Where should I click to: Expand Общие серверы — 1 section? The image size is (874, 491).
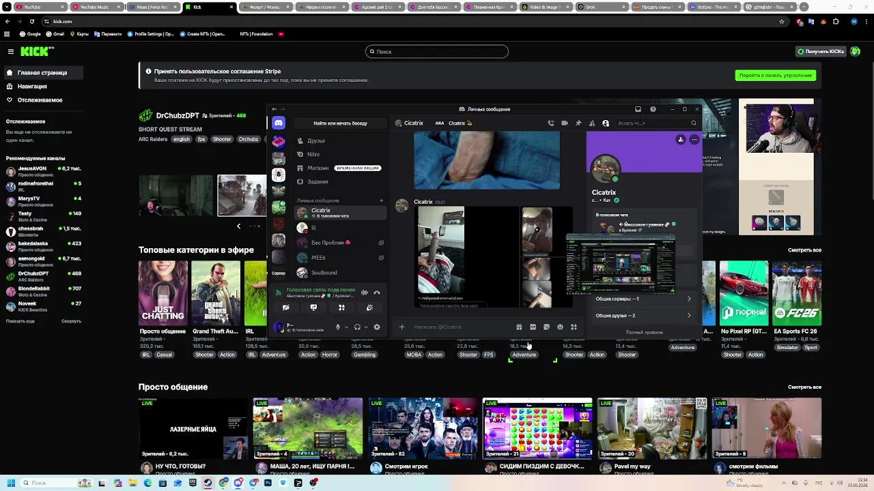coord(643,299)
